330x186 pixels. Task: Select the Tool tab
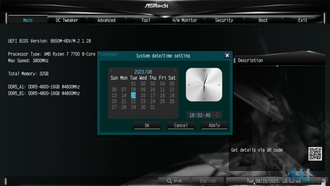[x=146, y=20]
